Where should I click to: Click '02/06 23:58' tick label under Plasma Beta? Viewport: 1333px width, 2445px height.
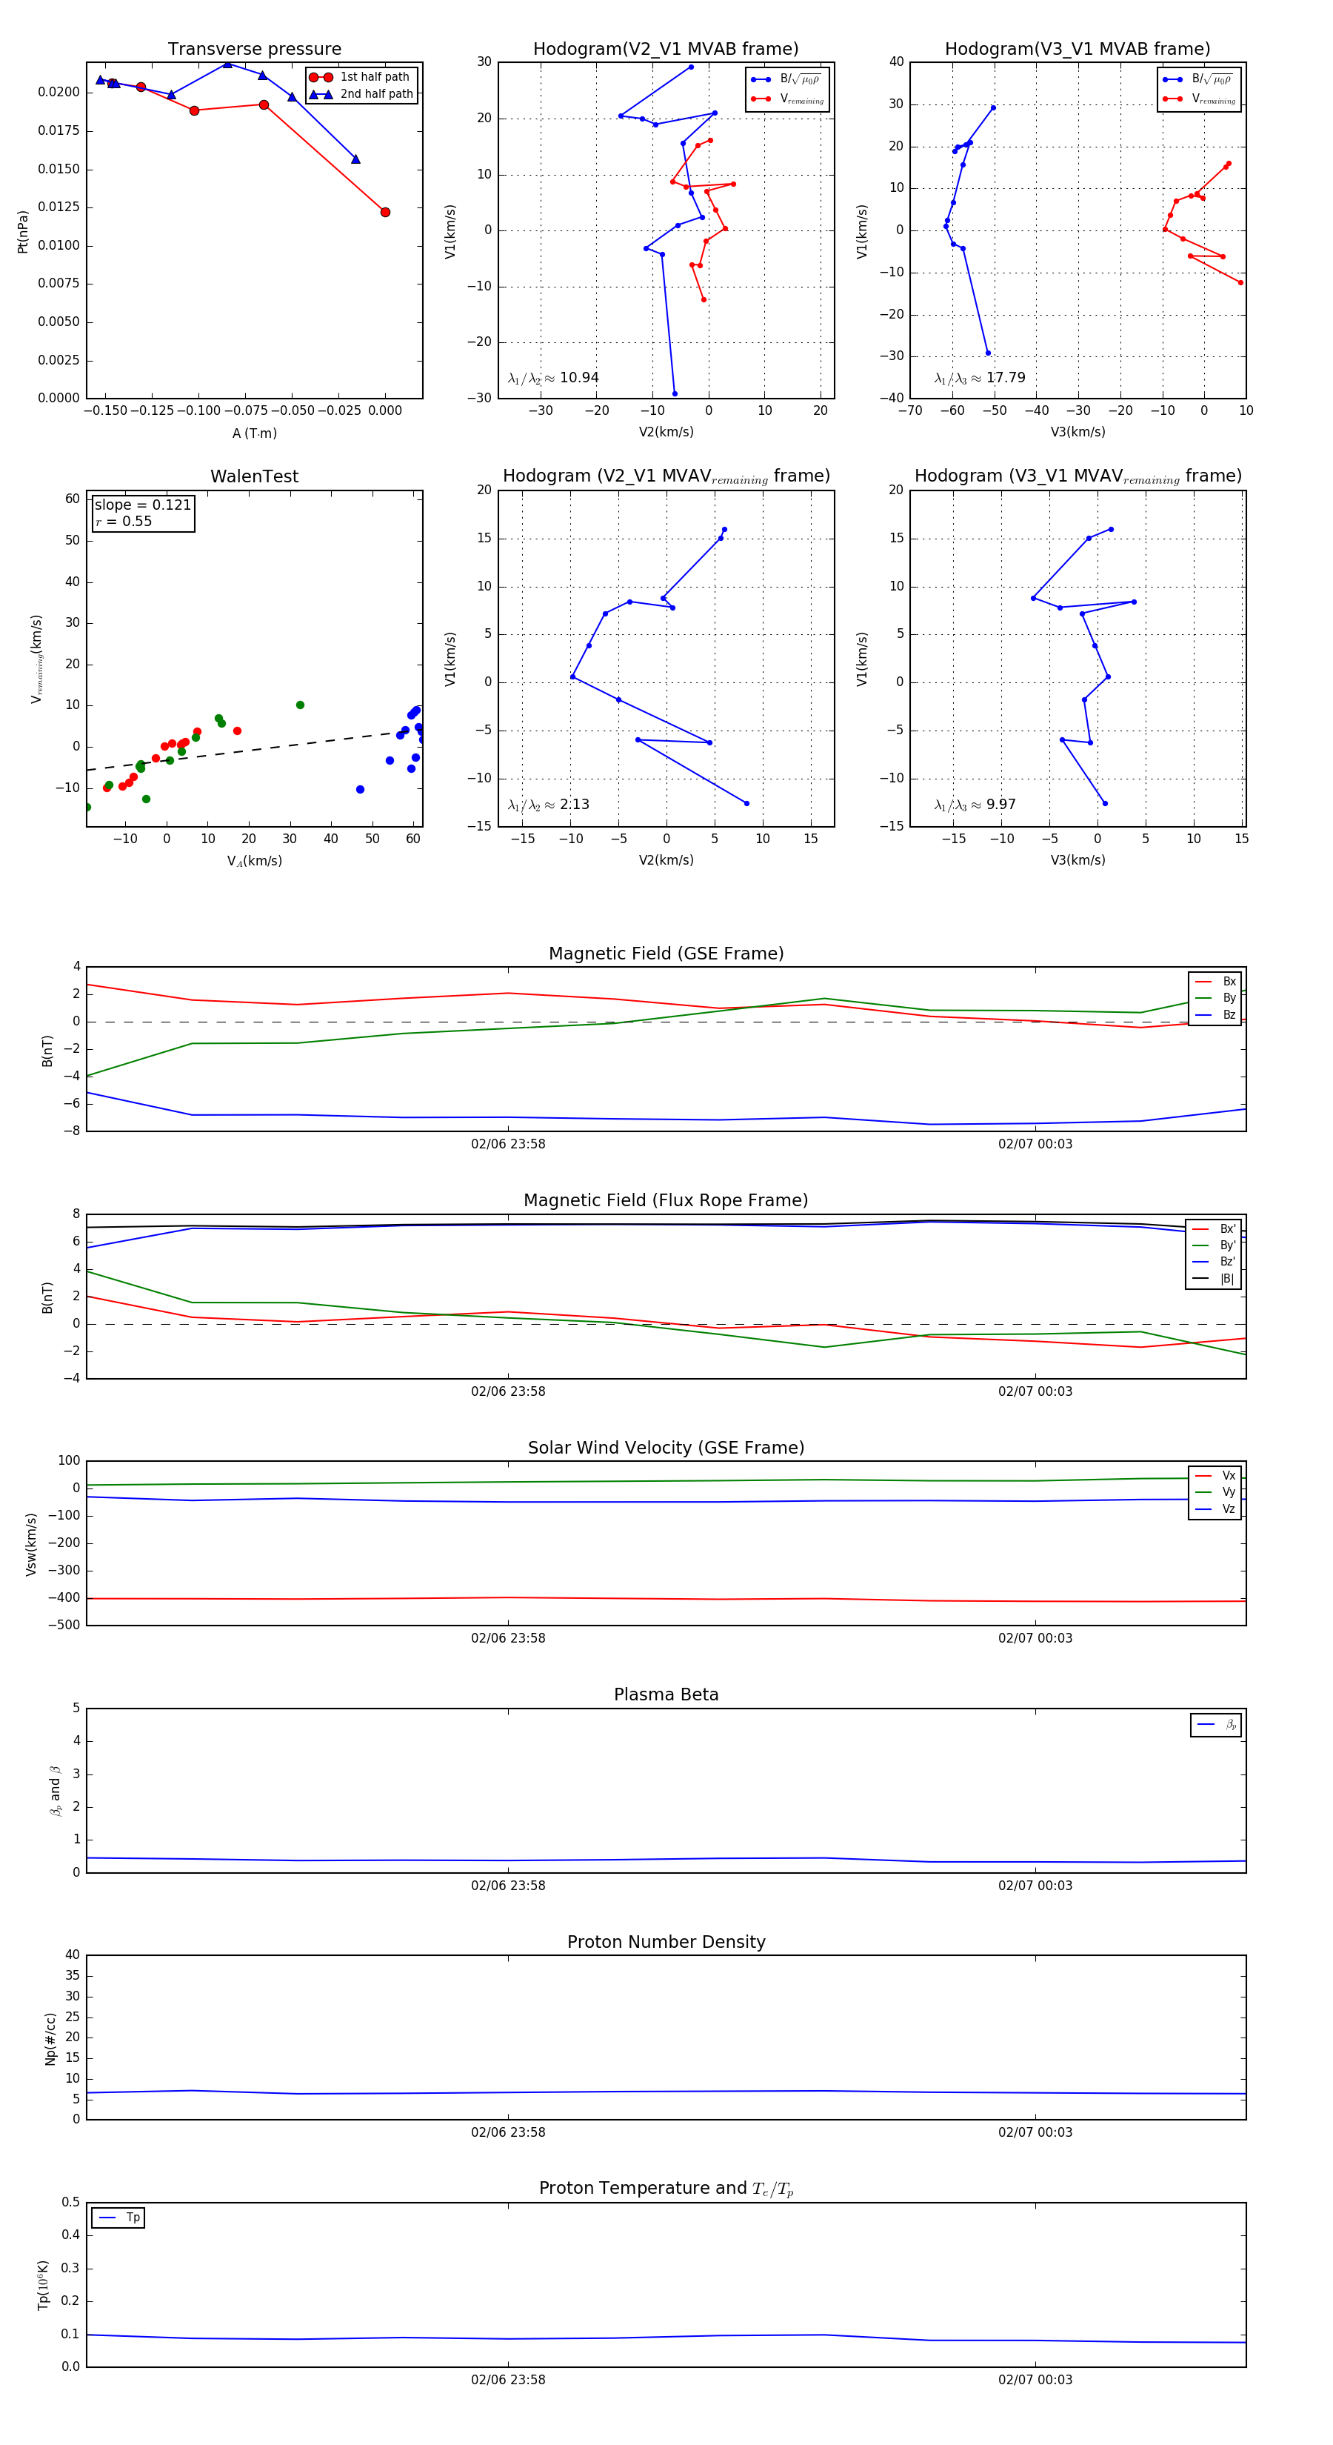tap(507, 1886)
